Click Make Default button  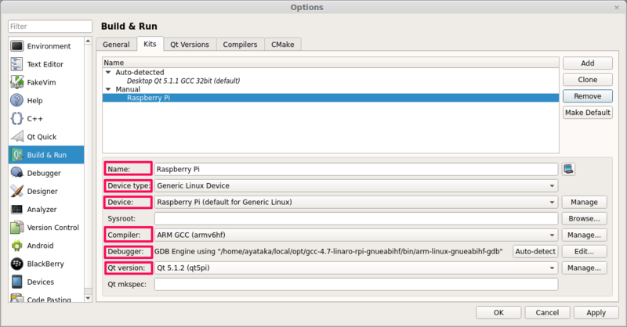click(x=587, y=113)
